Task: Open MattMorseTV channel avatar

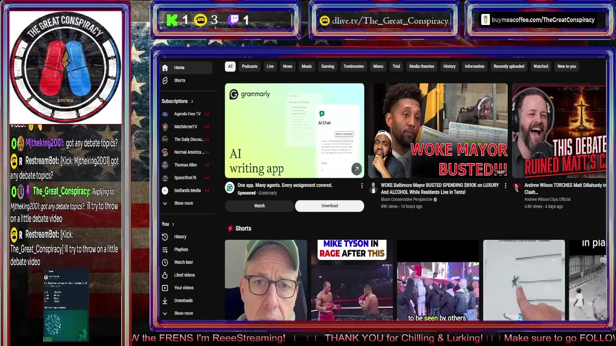Action: (165, 127)
